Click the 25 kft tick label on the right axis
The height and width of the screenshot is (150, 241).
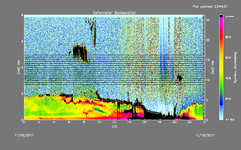coord(208,20)
